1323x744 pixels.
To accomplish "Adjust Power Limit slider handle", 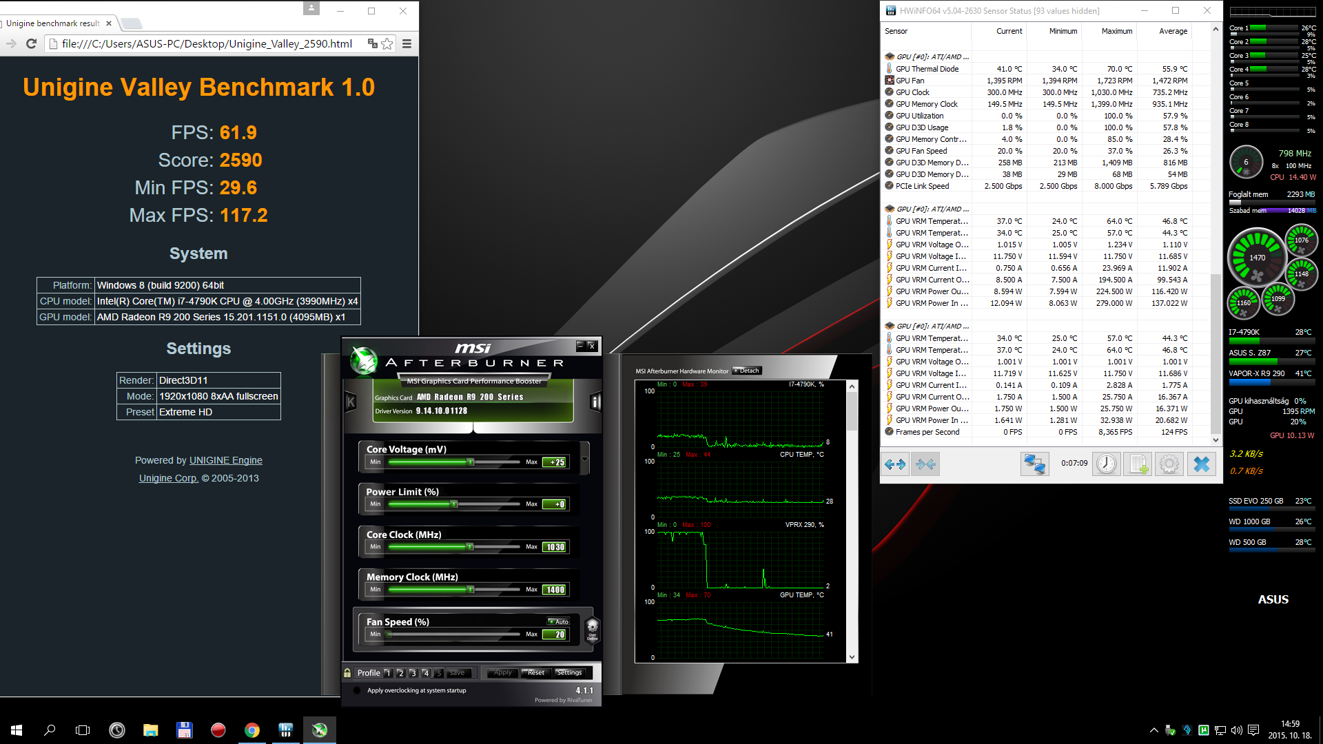I will tap(454, 504).
